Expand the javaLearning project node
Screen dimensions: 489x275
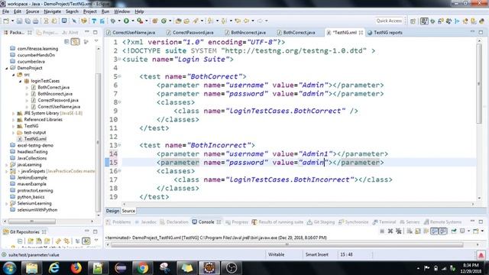[x=7, y=165]
